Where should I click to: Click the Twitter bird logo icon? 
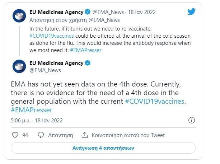tap(191, 11)
